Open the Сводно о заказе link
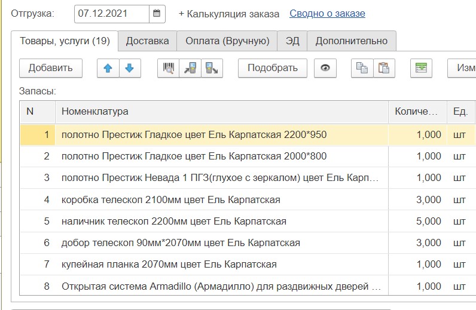This screenshot has height=310, width=476. coord(327,14)
